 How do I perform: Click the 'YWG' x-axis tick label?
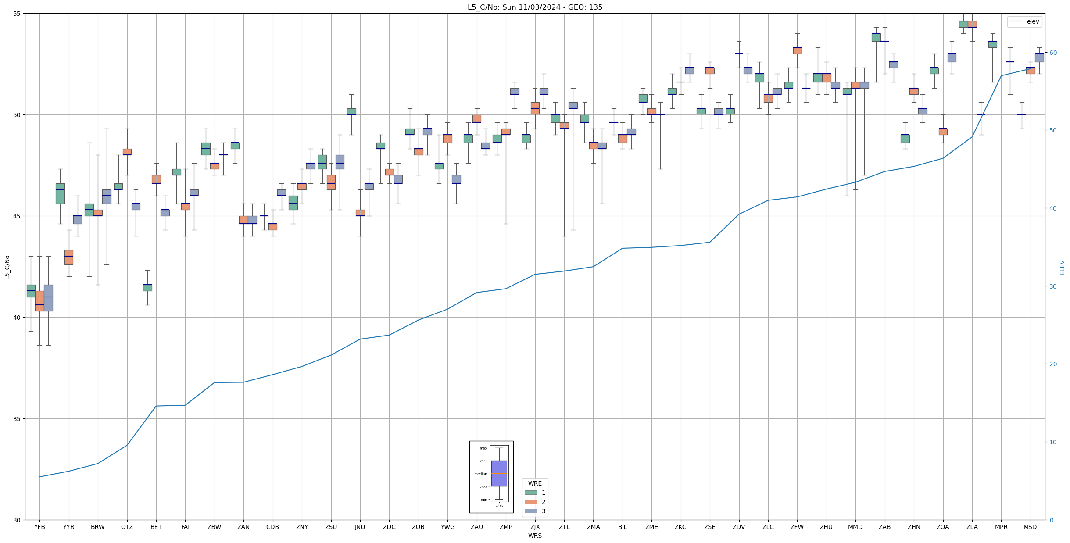click(447, 527)
